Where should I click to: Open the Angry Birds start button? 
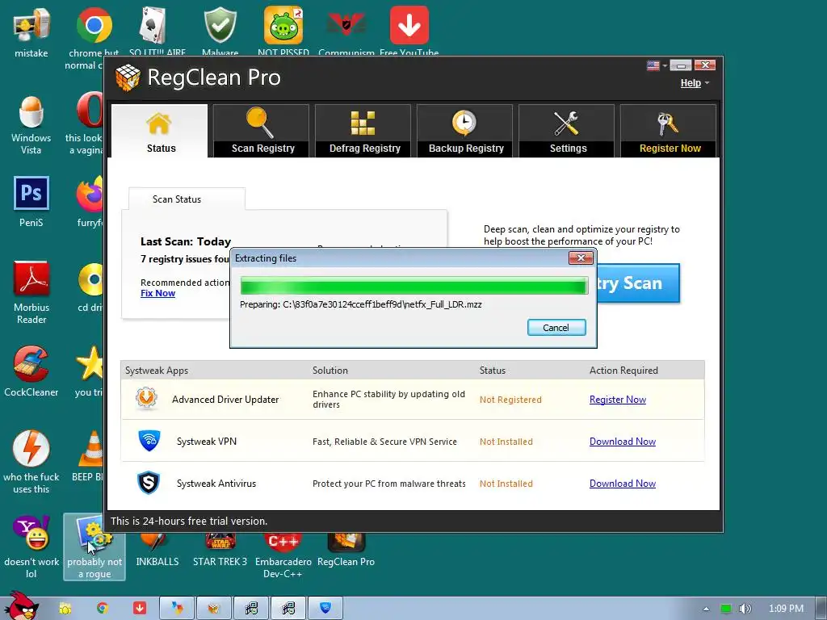(x=22, y=605)
